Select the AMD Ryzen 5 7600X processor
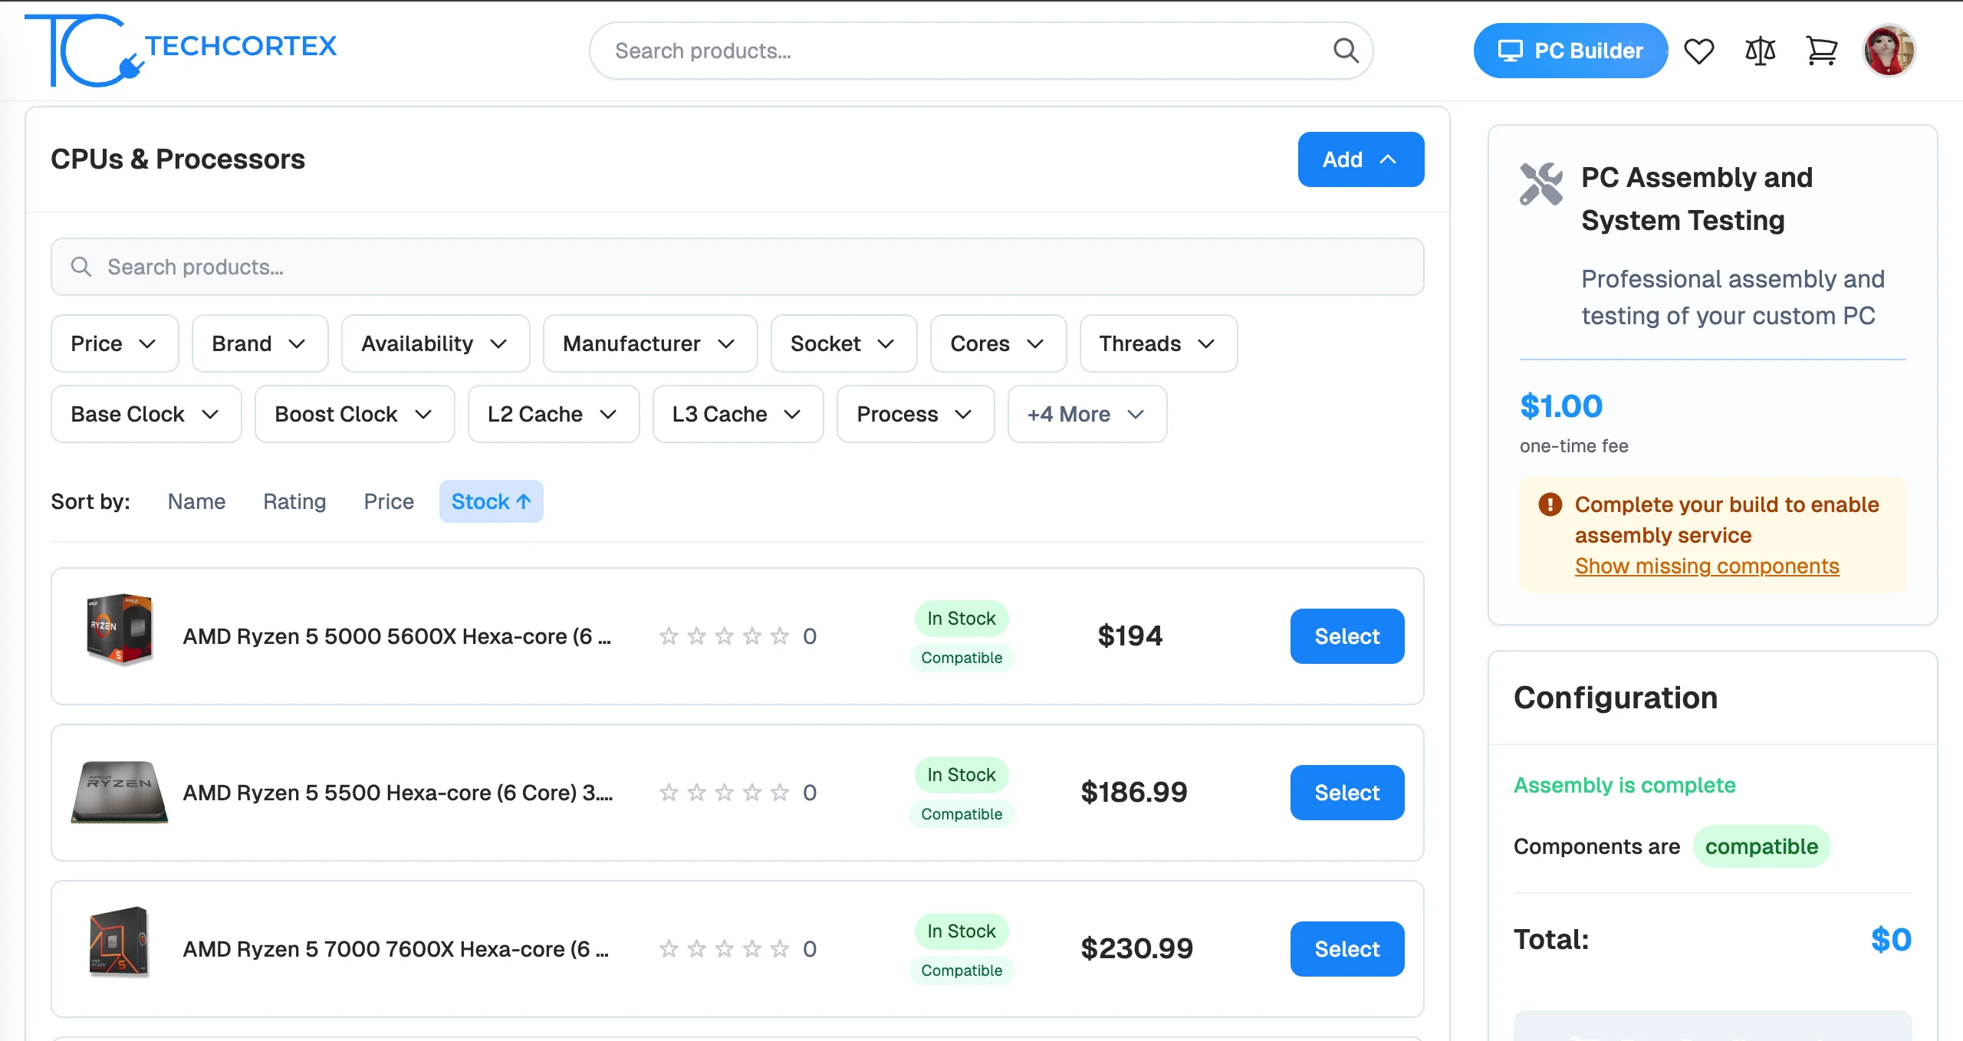 click(1346, 949)
